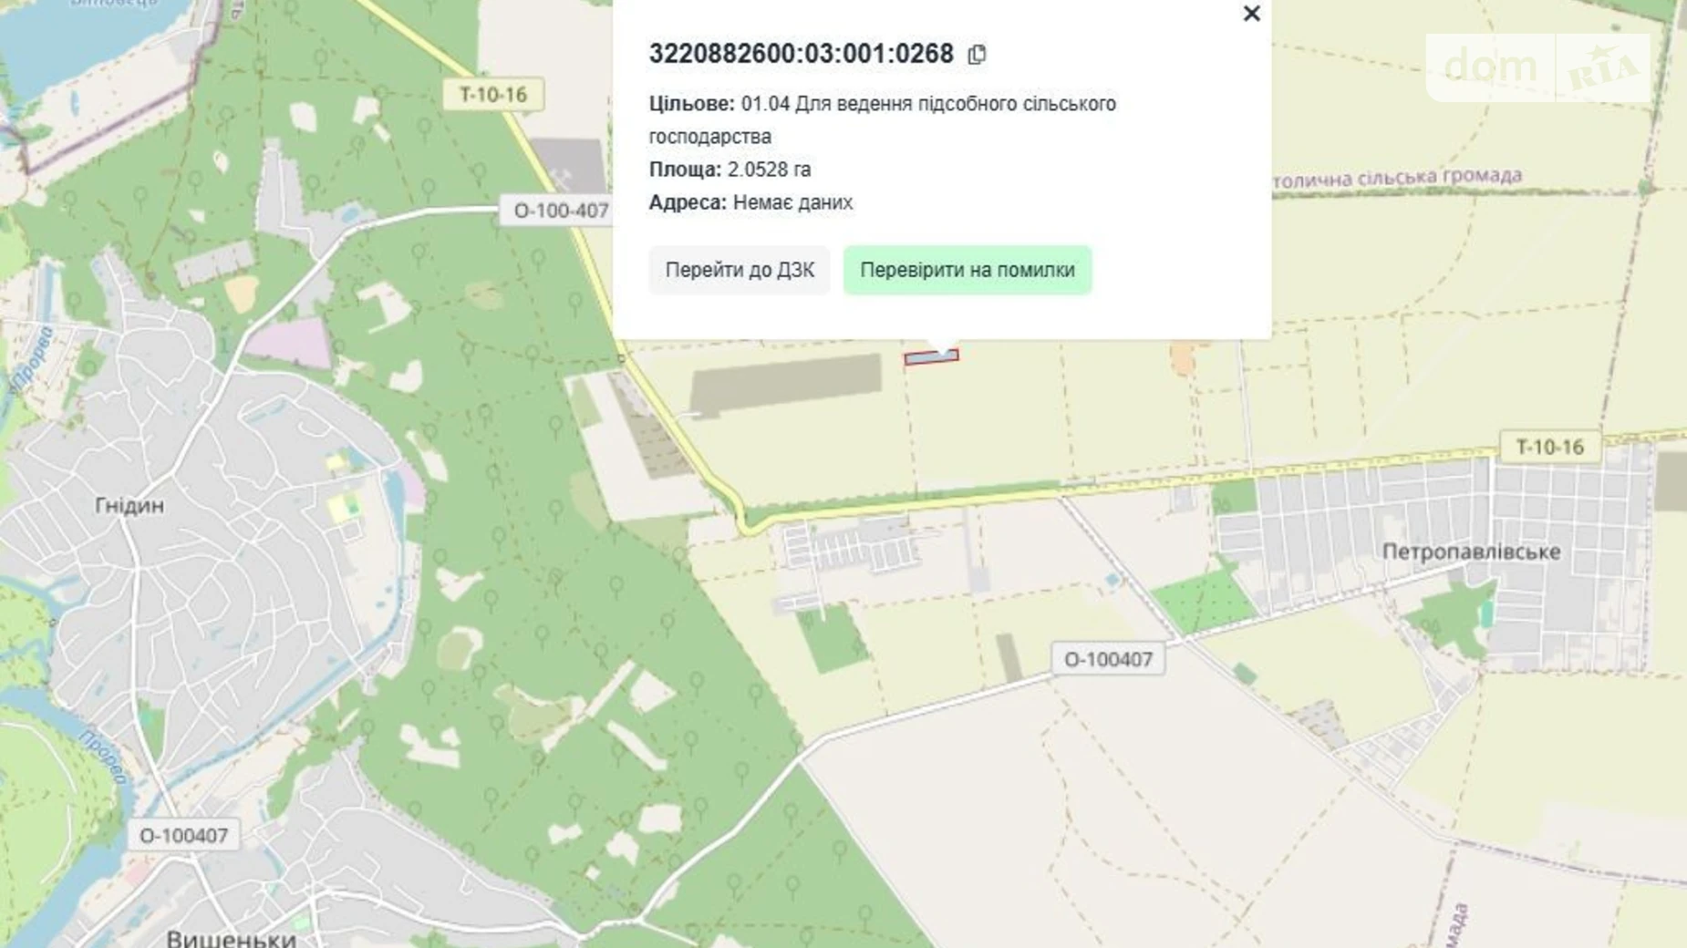Click Перевірити на помилки
The width and height of the screenshot is (1687, 948).
click(967, 270)
